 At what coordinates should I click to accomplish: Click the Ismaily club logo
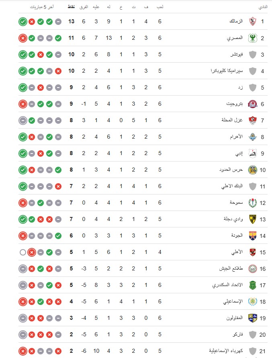(x=252, y=302)
